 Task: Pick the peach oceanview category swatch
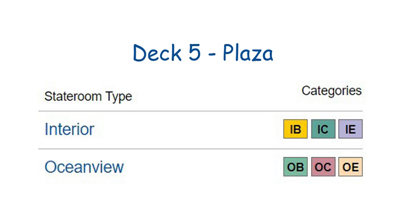[x=350, y=167]
